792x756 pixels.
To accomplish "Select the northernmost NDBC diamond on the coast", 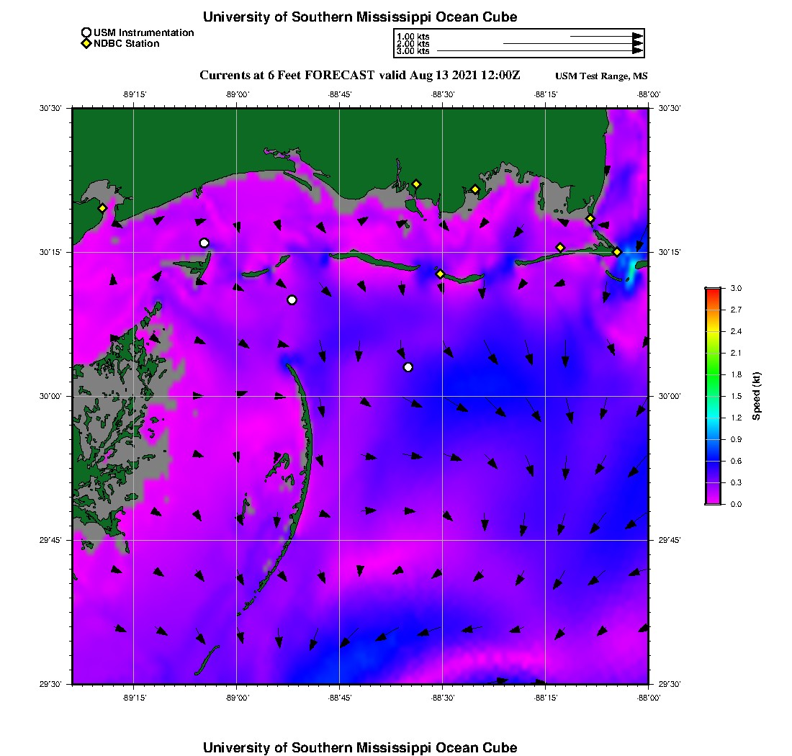I will (x=416, y=184).
